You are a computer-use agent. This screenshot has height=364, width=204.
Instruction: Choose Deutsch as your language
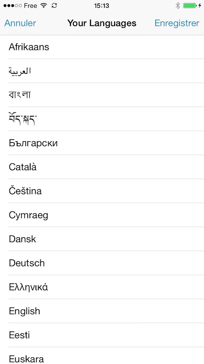tap(102, 263)
